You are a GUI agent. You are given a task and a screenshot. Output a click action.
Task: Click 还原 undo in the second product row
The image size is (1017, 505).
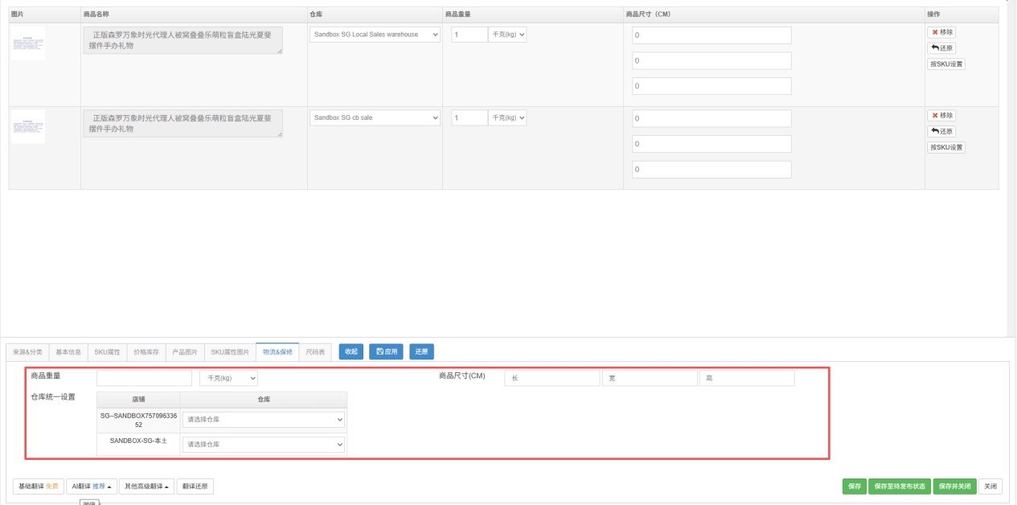point(941,132)
